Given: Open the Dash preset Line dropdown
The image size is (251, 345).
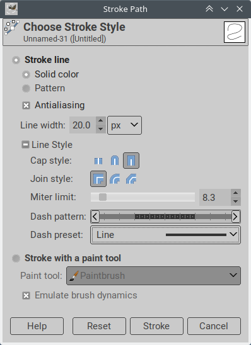Looking at the screenshot, I should (165, 235).
